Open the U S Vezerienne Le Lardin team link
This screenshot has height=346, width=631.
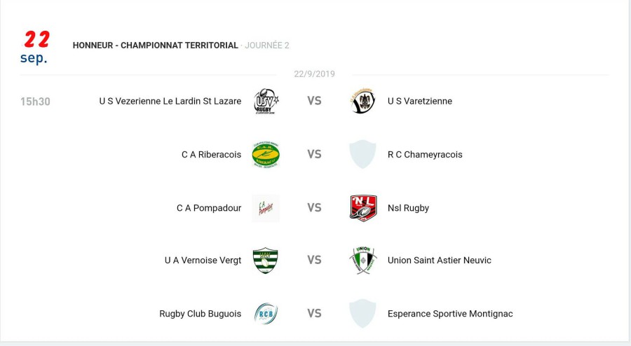click(x=170, y=102)
